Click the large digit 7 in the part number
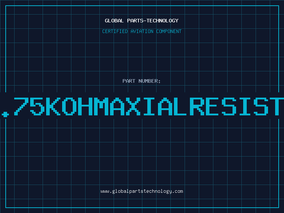This screenshot has width=284, height=213. pyautogui.click(x=21, y=106)
